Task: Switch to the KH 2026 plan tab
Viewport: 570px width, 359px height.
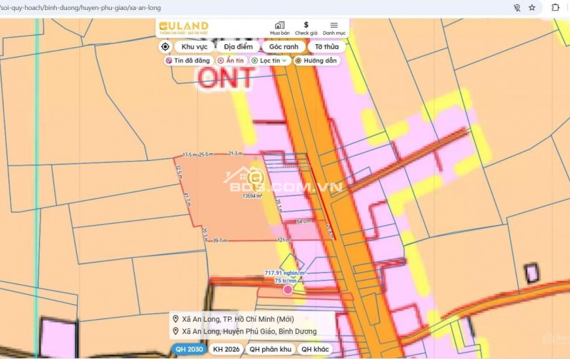Action: [224, 350]
